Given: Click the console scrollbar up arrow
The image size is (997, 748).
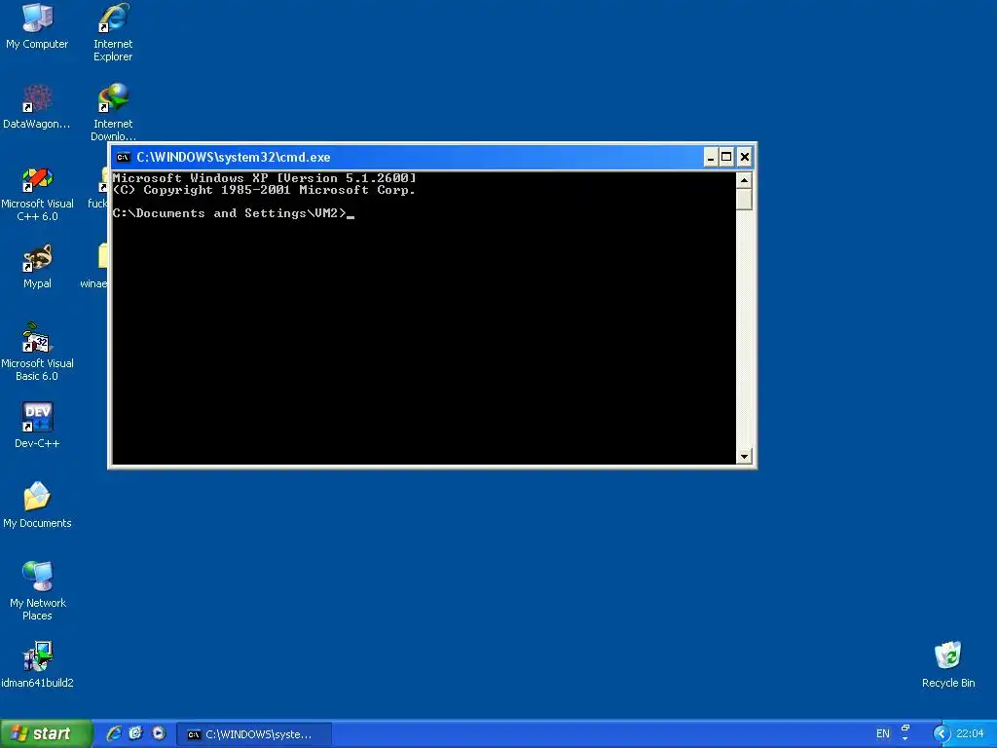Looking at the screenshot, I should pyautogui.click(x=744, y=180).
